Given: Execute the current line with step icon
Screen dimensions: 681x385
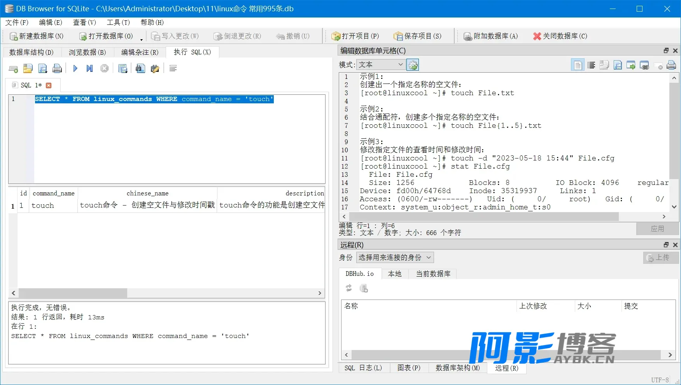Looking at the screenshot, I should [x=89, y=69].
